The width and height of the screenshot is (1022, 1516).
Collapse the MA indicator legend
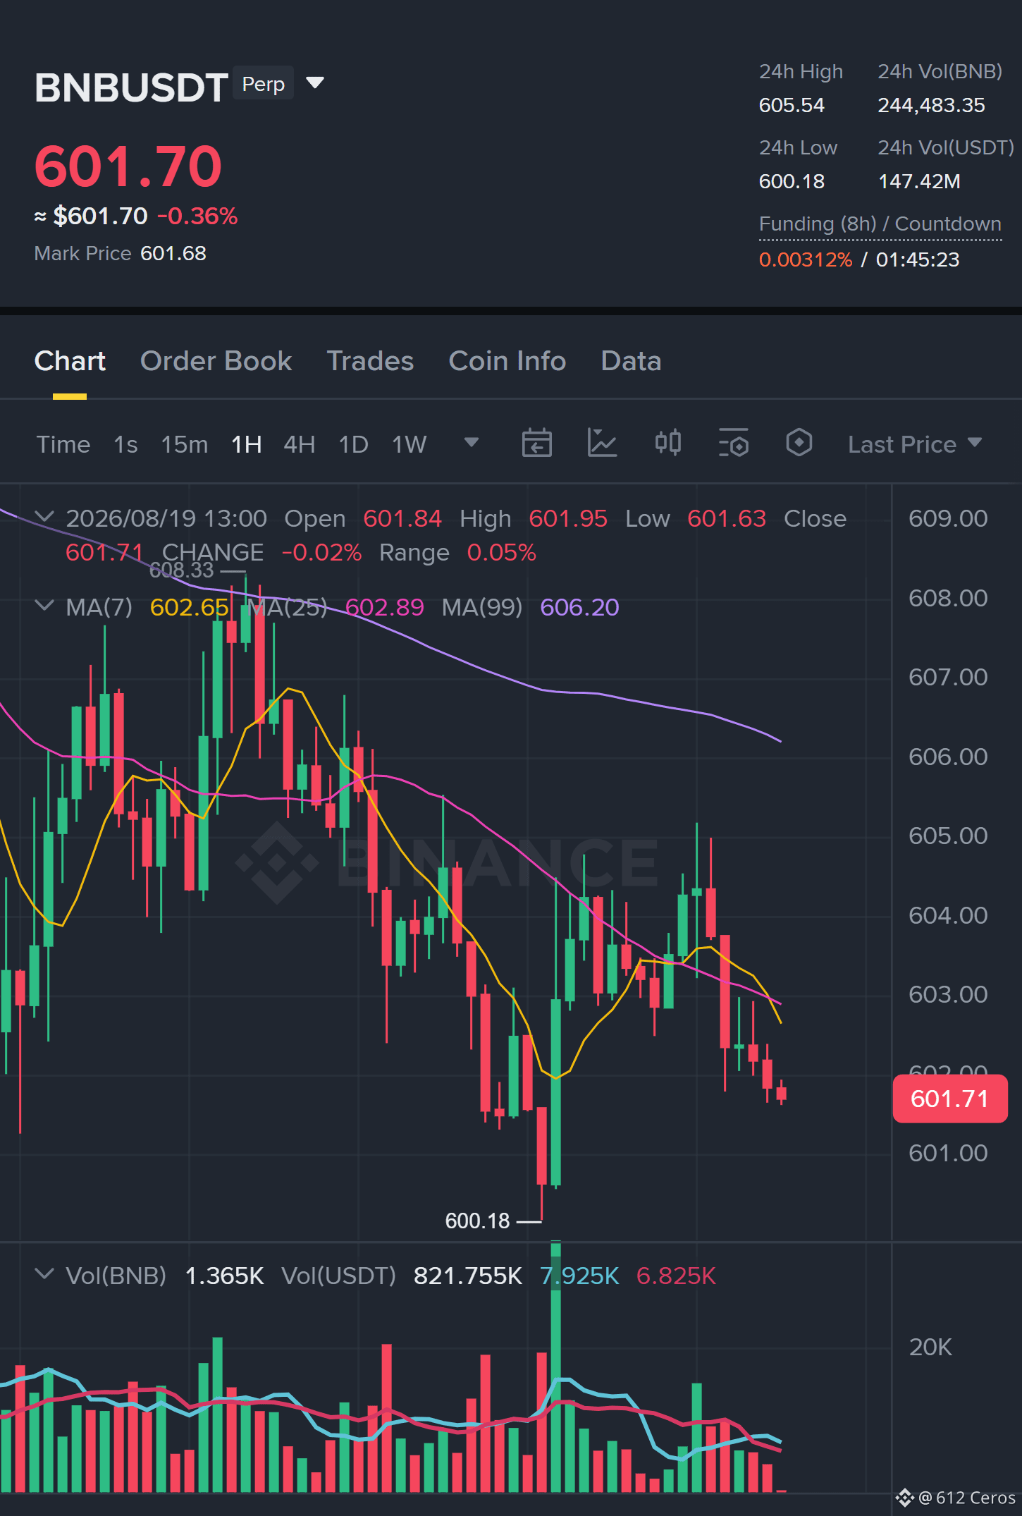(x=44, y=606)
